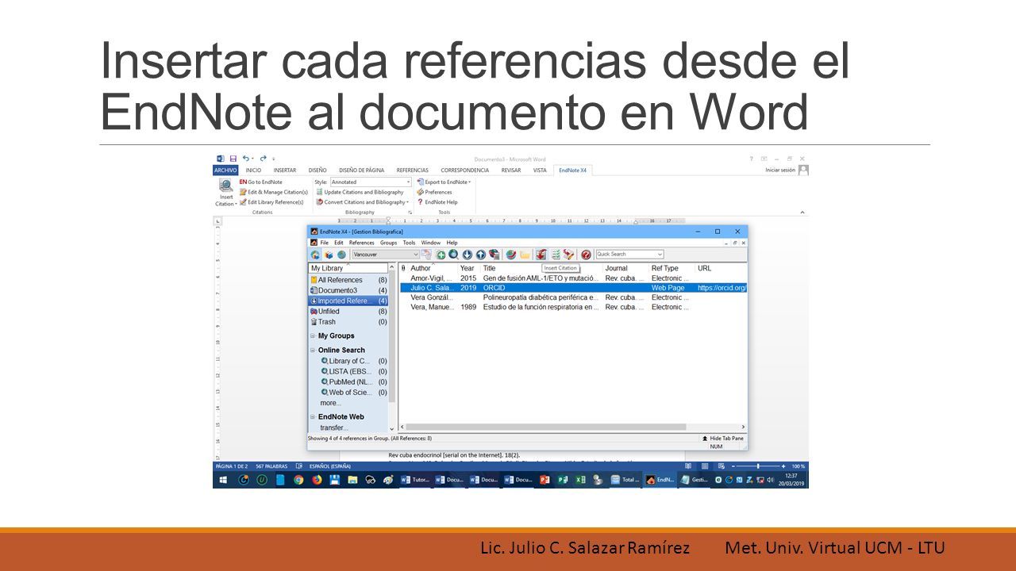Open the Trash group

(348, 322)
